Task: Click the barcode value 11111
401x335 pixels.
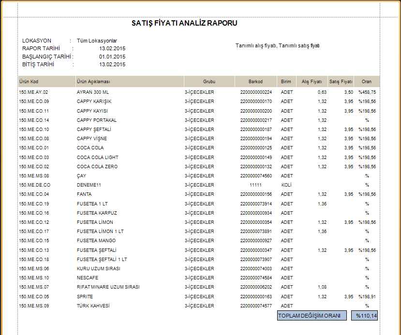Action: 255,185
